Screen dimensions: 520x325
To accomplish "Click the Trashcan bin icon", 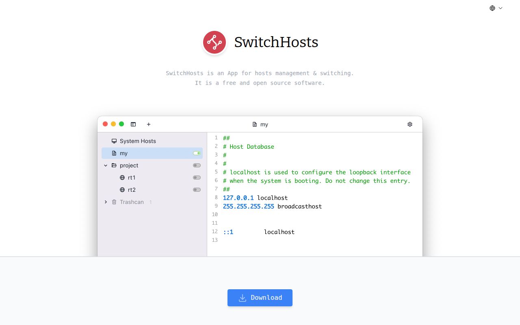I will [114, 202].
